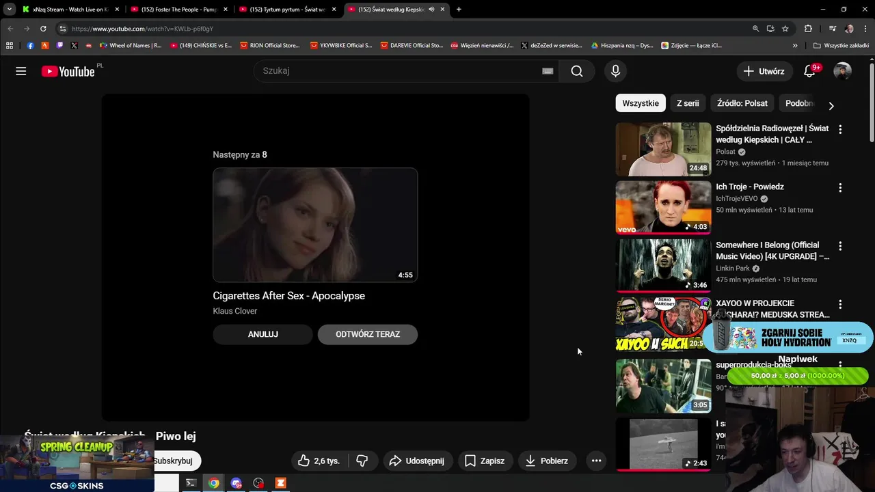Switch to Tyrtum pyrtum browser tab
This screenshot has width=875, height=492.
pyautogui.click(x=287, y=10)
